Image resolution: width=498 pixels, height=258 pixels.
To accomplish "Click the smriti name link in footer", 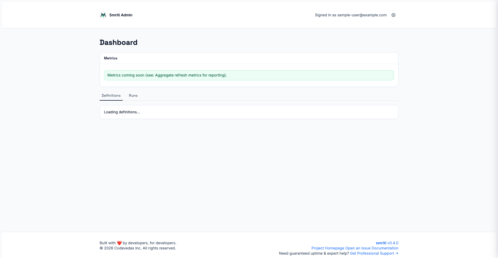I will click(381, 243).
